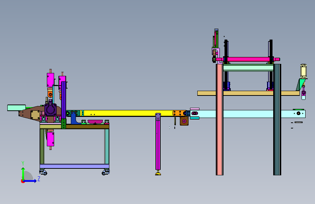Pick the yellow foot under magenta leg

tap(158, 174)
